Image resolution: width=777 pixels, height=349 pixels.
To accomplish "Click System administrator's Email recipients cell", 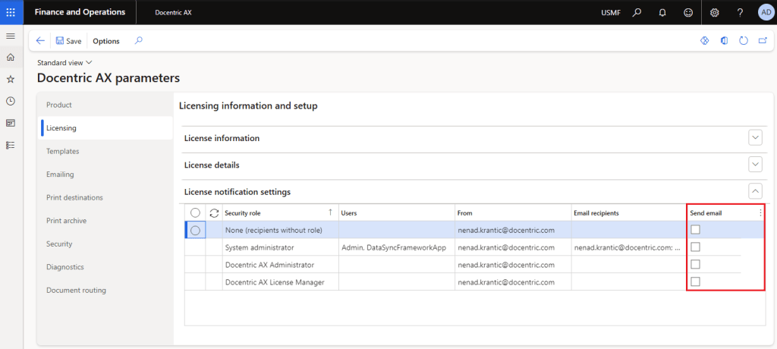I will pos(629,247).
